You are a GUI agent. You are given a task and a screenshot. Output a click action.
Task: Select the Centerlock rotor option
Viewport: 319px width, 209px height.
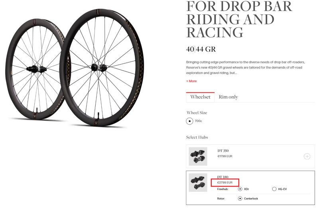click(x=240, y=198)
